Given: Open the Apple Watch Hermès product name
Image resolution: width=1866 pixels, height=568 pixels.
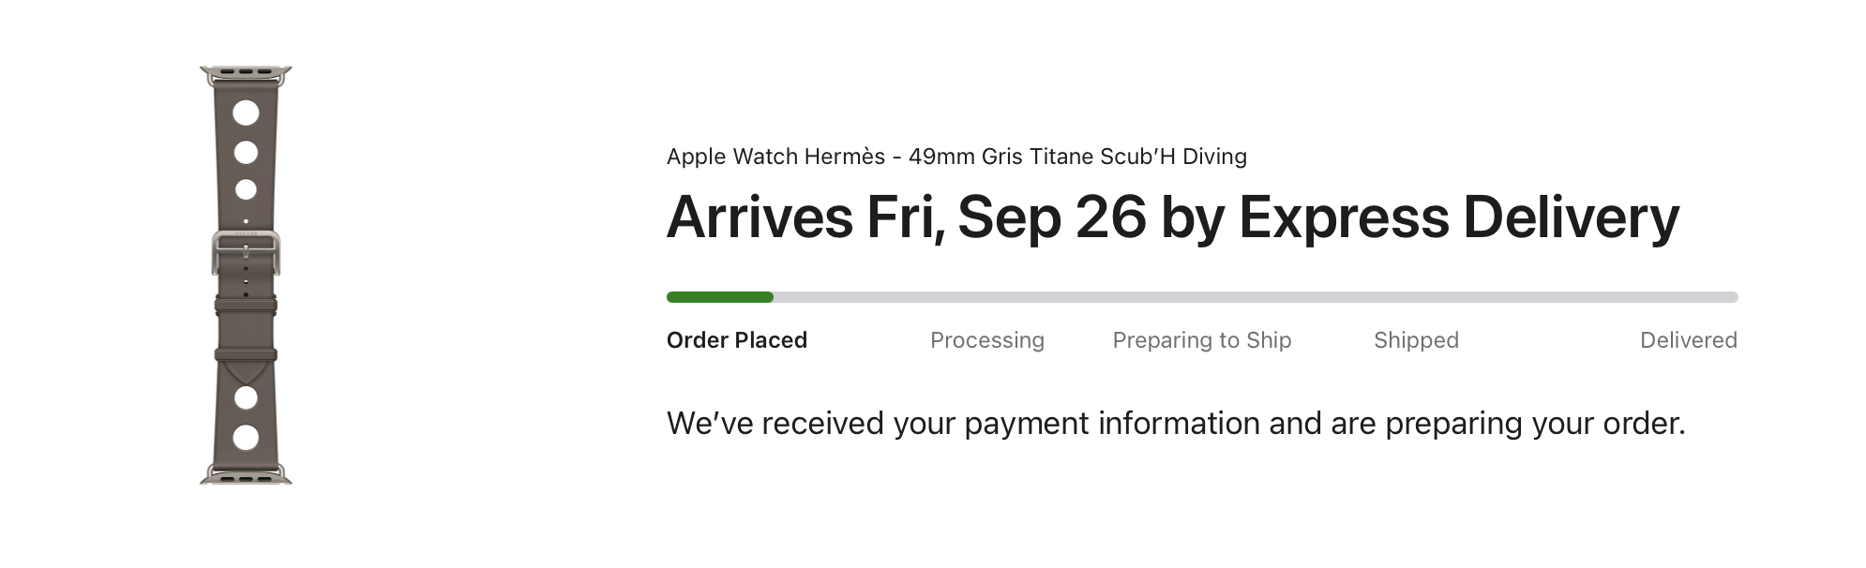Looking at the screenshot, I should coord(956,157).
